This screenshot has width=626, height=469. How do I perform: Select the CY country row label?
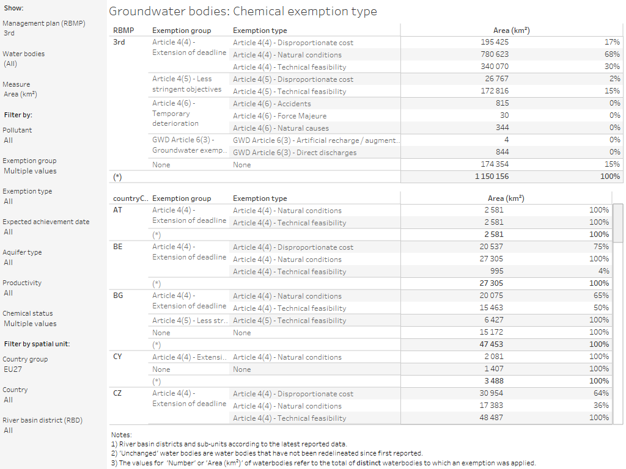point(117,357)
